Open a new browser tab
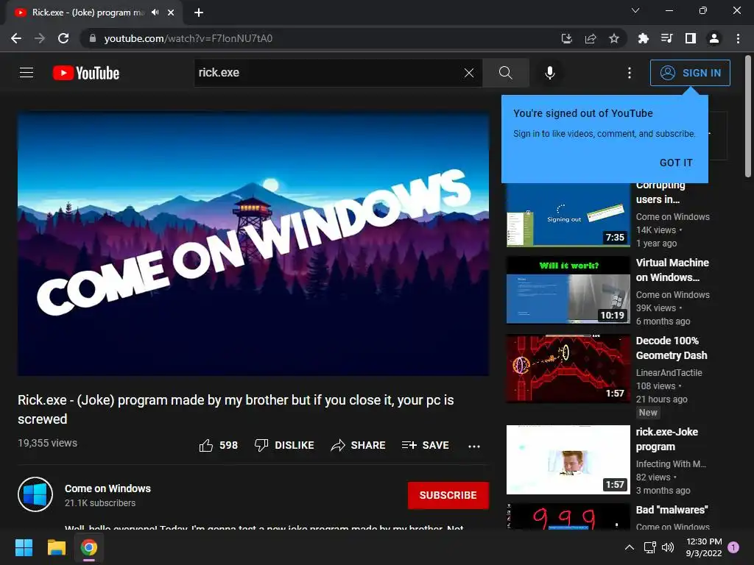754x565 pixels. coord(199,13)
